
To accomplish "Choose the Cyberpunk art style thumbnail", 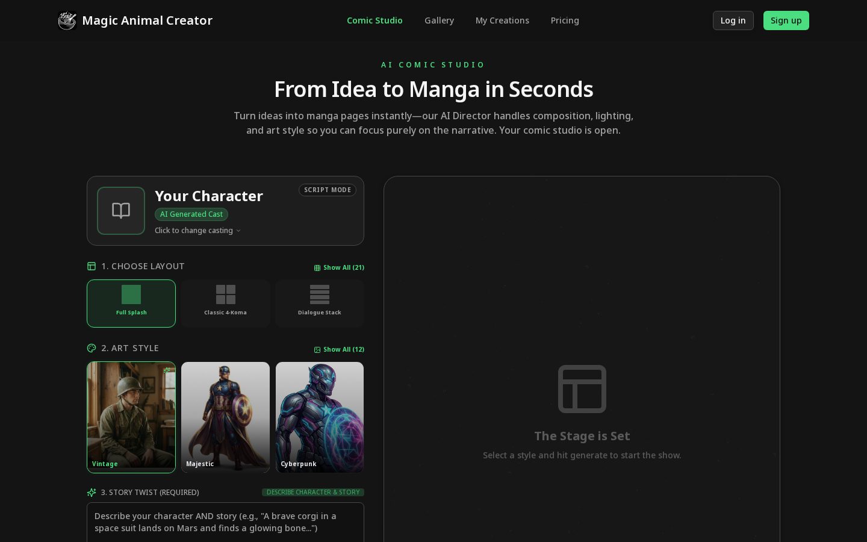I will [320, 417].
